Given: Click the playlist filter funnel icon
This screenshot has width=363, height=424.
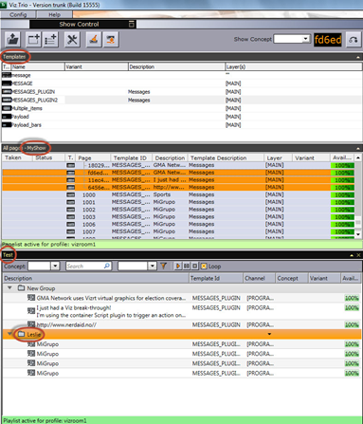Looking at the screenshot, I should click(x=163, y=266).
